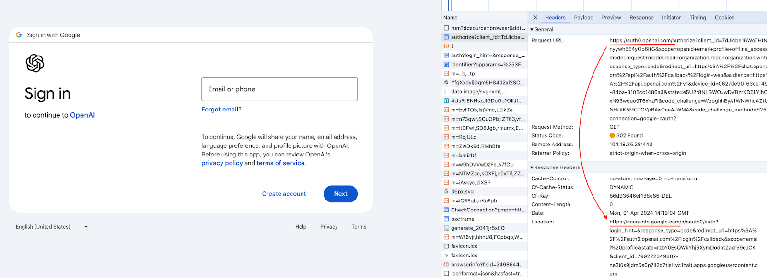Select the authorize?client_id request row
This screenshot has height=278, width=767.
[484, 37]
